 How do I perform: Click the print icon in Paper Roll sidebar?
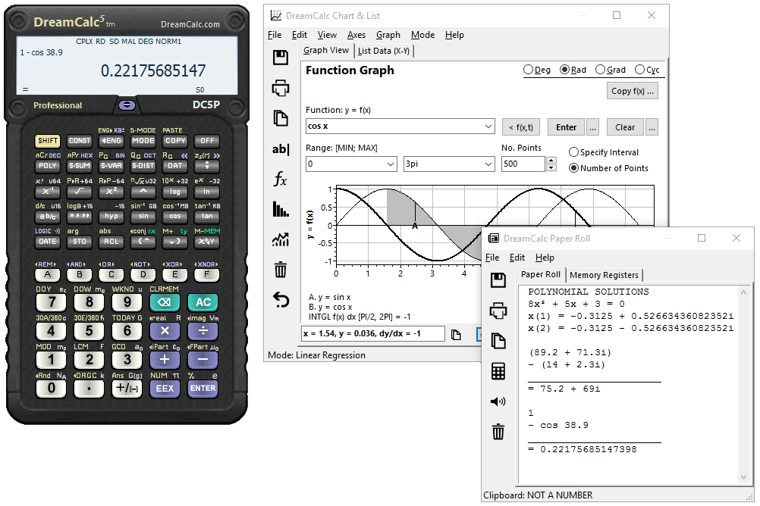[x=498, y=311]
